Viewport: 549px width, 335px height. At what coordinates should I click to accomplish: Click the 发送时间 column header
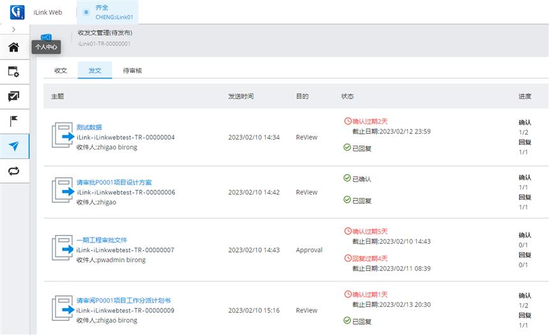[241, 96]
